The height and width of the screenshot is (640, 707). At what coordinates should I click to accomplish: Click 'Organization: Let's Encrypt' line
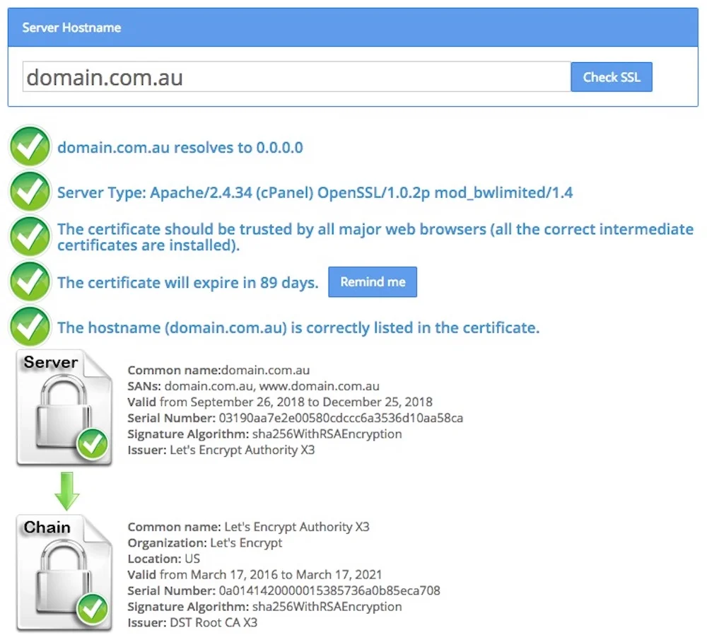(x=205, y=543)
